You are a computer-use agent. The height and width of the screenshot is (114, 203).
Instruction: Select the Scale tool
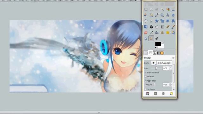point(162,21)
